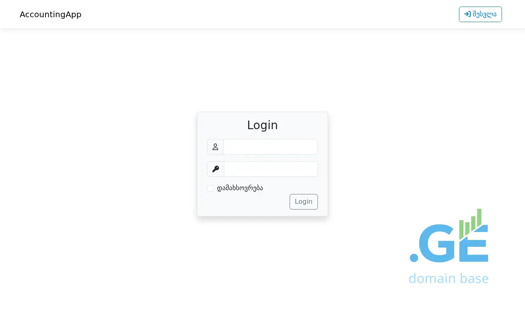Open the AccountingApp home link

tap(50, 14)
